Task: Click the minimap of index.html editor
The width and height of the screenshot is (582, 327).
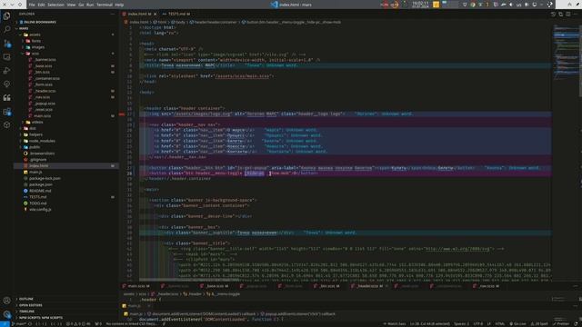Action: (566, 52)
